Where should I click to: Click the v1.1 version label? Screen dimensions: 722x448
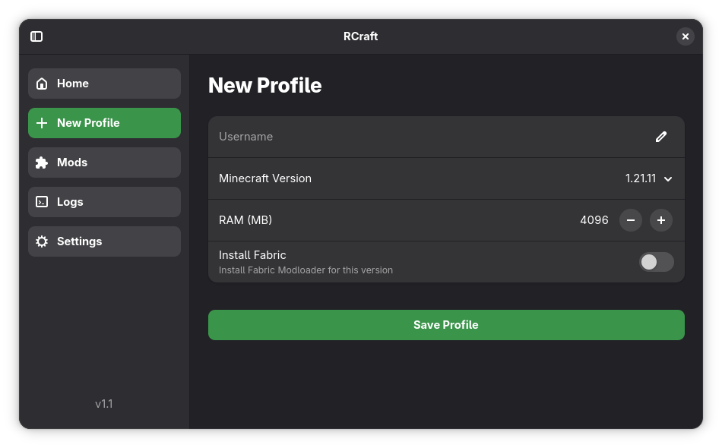pyautogui.click(x=104, y=404)
